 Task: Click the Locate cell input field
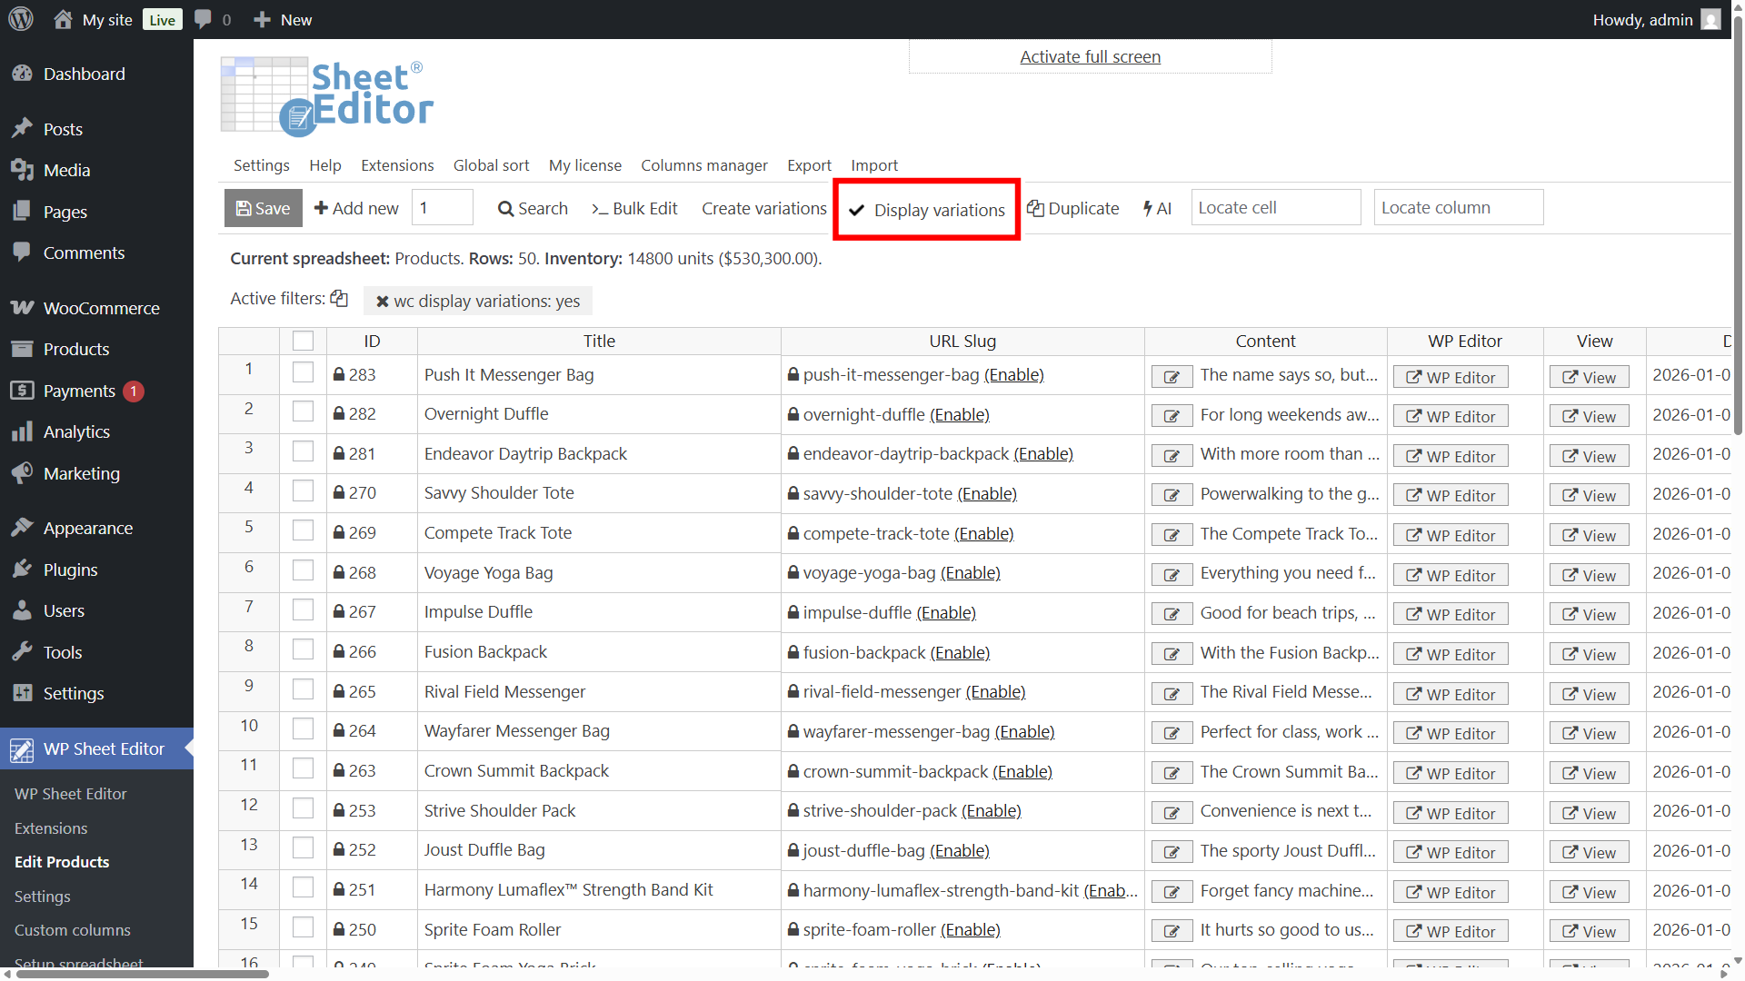(x=1275, y=207)
